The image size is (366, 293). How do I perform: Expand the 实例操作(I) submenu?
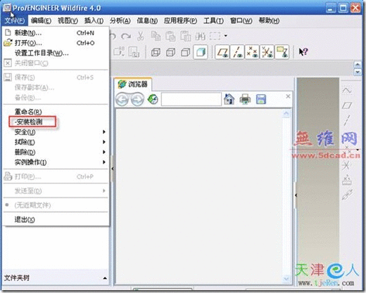(56, 162)
